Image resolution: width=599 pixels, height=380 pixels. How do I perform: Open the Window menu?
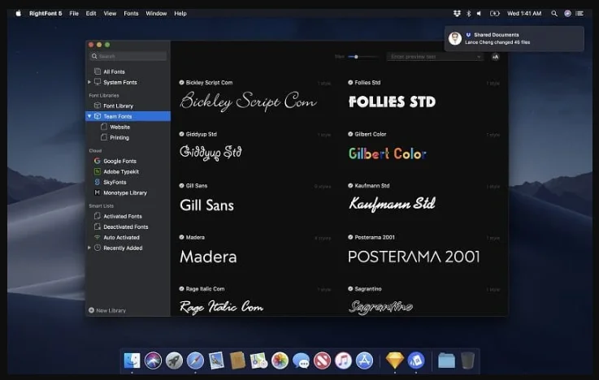click(x=156, y=13)
